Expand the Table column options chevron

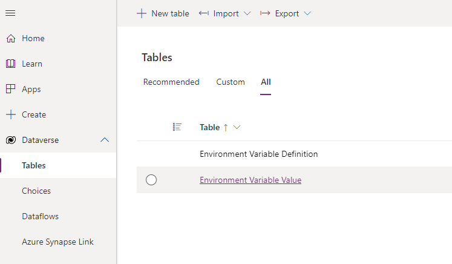237,127
